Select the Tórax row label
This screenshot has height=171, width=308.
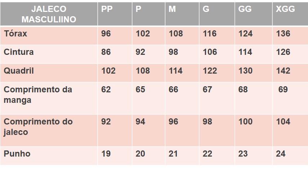click(15, 34)
